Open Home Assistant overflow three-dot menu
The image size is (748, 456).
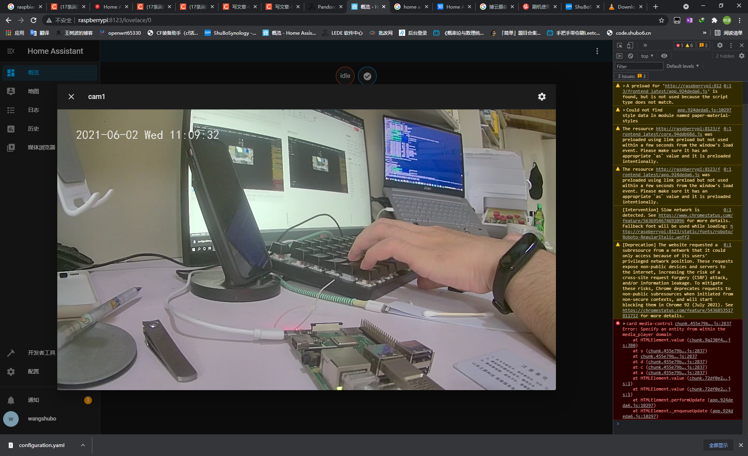click(597, 51)
